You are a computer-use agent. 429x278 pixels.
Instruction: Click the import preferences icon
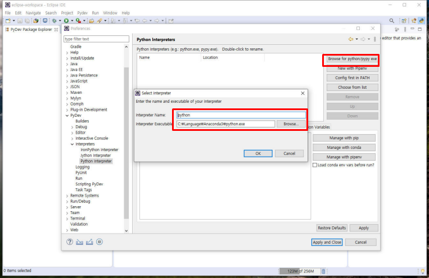pos(80,242)
